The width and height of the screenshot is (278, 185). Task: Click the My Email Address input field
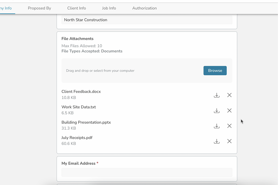click(x=147, y=172)
